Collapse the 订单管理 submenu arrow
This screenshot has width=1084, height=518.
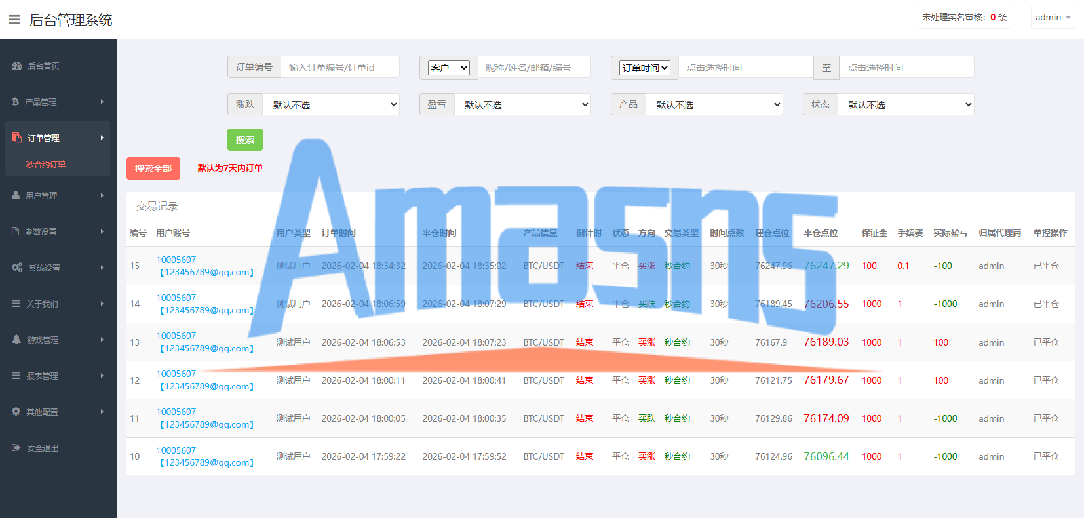[102, 138]
